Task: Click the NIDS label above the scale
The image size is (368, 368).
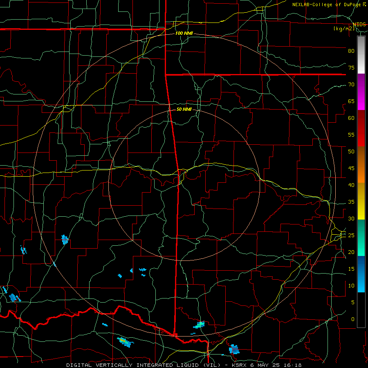Action: 359,25
